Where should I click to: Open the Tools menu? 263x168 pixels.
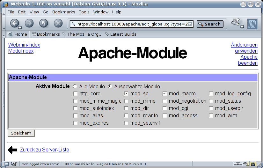coord(84,12)
